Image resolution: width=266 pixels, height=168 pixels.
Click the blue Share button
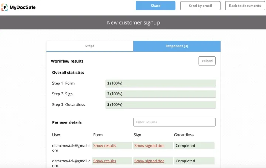click(156, 6)
